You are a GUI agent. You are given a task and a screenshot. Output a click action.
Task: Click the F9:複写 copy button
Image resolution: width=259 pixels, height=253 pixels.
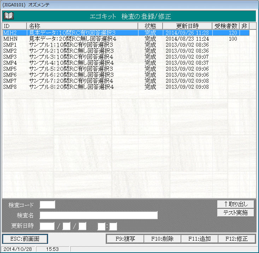pos(125,239)
